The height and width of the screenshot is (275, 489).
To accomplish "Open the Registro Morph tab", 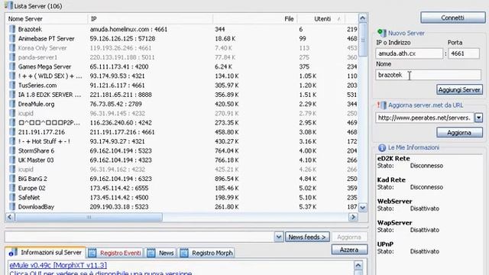I will click(206, 253).
